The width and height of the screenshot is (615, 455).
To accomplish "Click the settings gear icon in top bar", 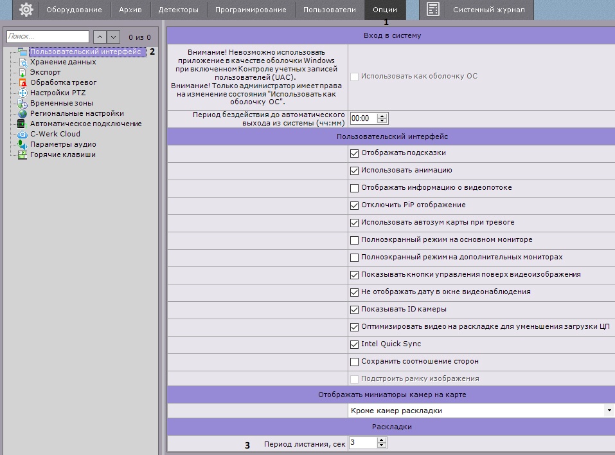I will pyautogui.click(x=26, y=10).
